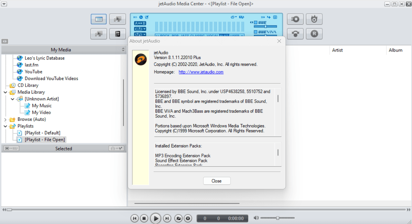This screenshot has width=412, height=224.
Task: Click the Close button in About dialog
Action: click(x=217, y=181)
